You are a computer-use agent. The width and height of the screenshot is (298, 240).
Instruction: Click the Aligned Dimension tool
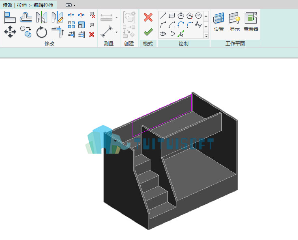pyautogui.click(x=107, y=32)
